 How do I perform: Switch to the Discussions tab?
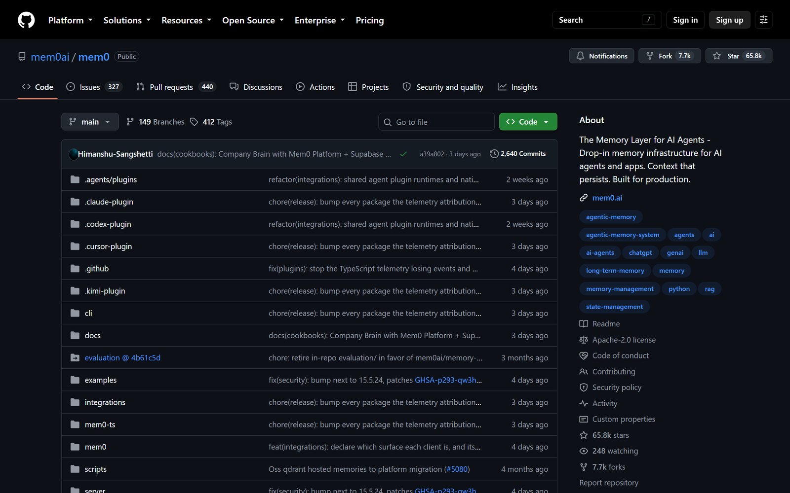[256, 87]
